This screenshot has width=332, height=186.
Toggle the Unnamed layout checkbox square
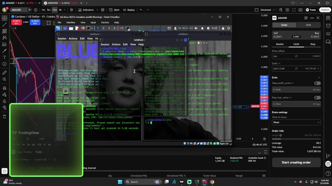point(257,10)
